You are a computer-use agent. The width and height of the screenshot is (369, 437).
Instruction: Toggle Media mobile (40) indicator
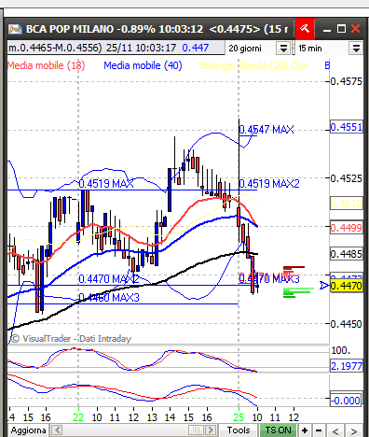click(x=143, y=65)
